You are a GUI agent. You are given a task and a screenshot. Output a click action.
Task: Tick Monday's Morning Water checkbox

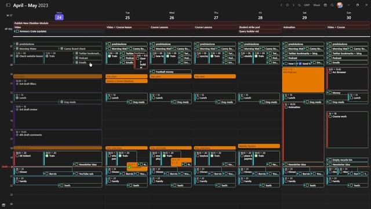point(17,49)
